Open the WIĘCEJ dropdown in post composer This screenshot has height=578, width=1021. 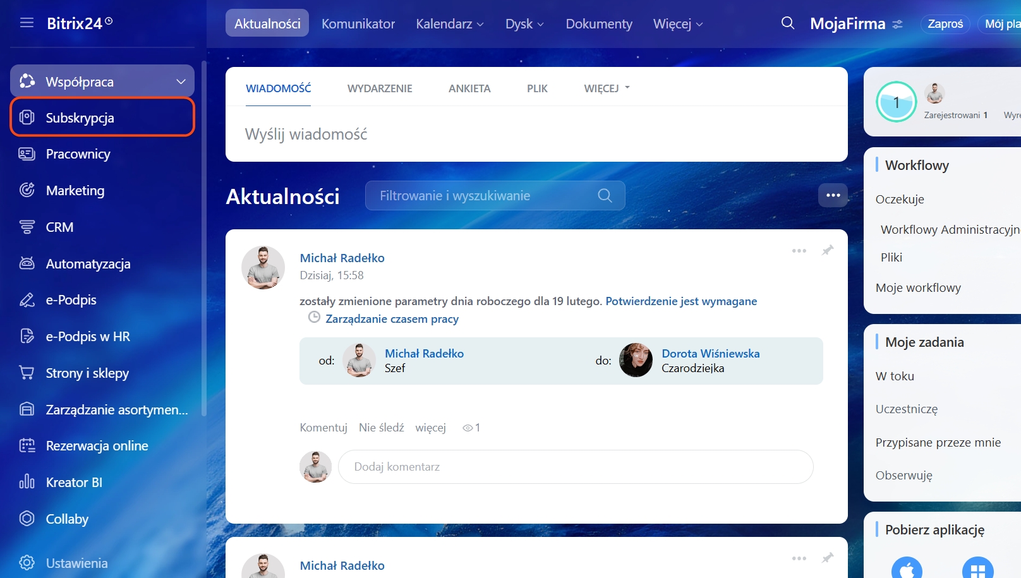pyautogui.click(x=607, y=88)
